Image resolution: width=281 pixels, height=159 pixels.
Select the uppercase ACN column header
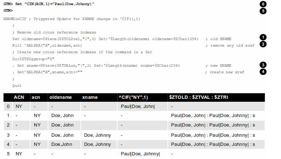[19, 97]
